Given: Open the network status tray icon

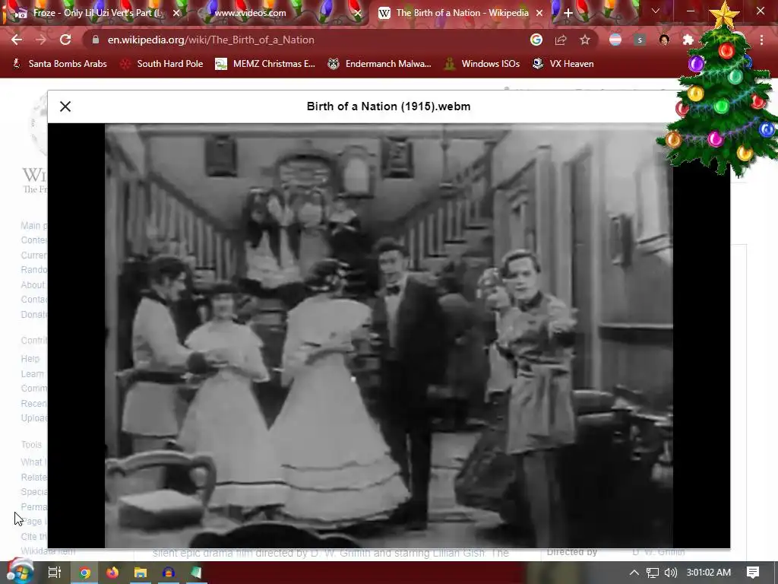Looking at the screenshot, I should click(x=653, y=573).
